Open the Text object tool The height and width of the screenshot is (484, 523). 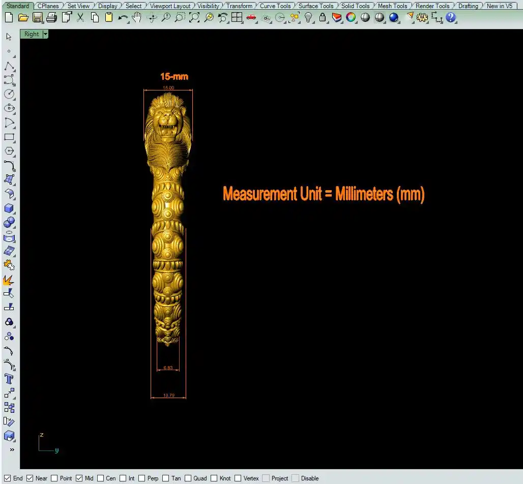tap(9, 379)
